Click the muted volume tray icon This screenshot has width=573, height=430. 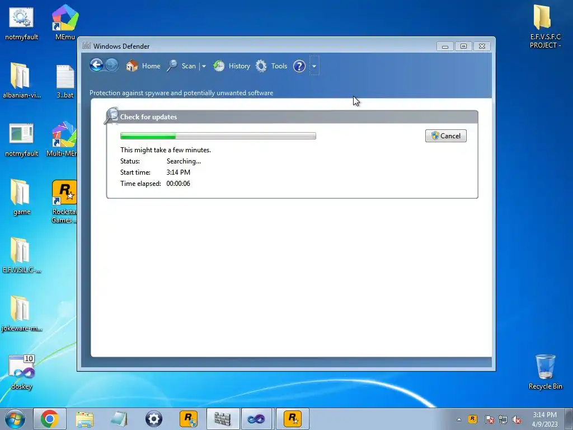(x=516, y=420)
